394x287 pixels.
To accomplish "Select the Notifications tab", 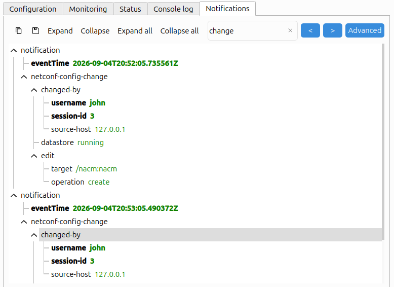I will tap(228, 9).
